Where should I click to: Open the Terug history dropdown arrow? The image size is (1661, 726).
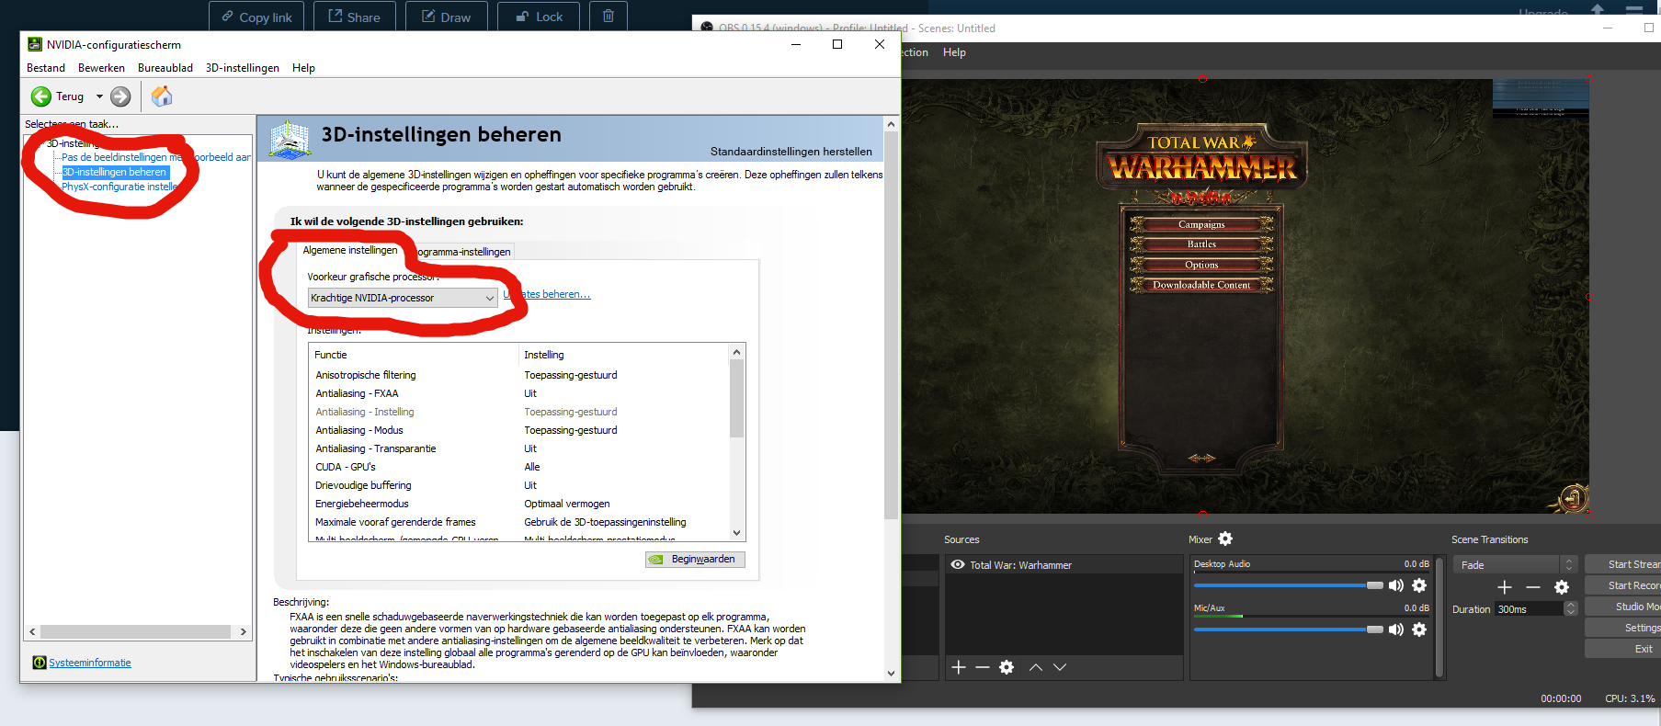[x=99, y=96]
